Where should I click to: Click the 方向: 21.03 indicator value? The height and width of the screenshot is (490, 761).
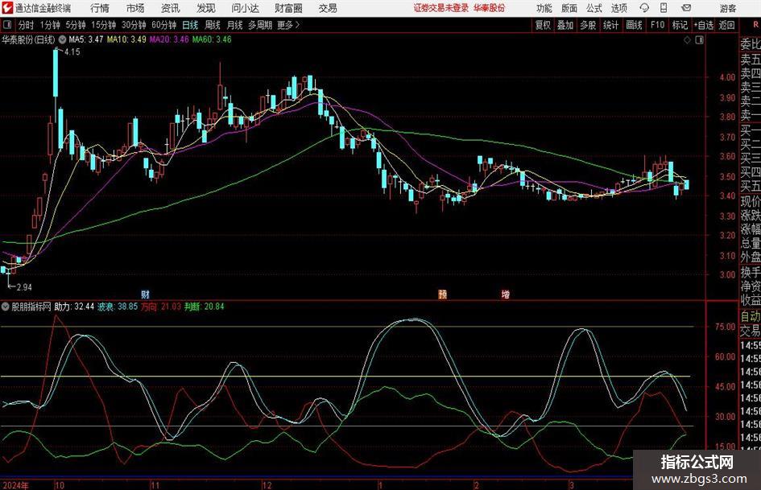point(160,307)
